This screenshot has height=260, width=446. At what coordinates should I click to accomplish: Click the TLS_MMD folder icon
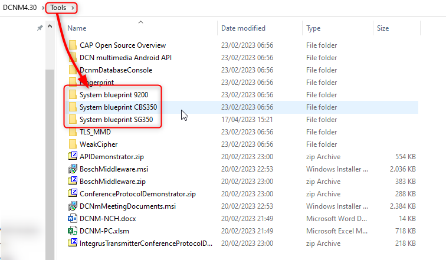(73, 132)
